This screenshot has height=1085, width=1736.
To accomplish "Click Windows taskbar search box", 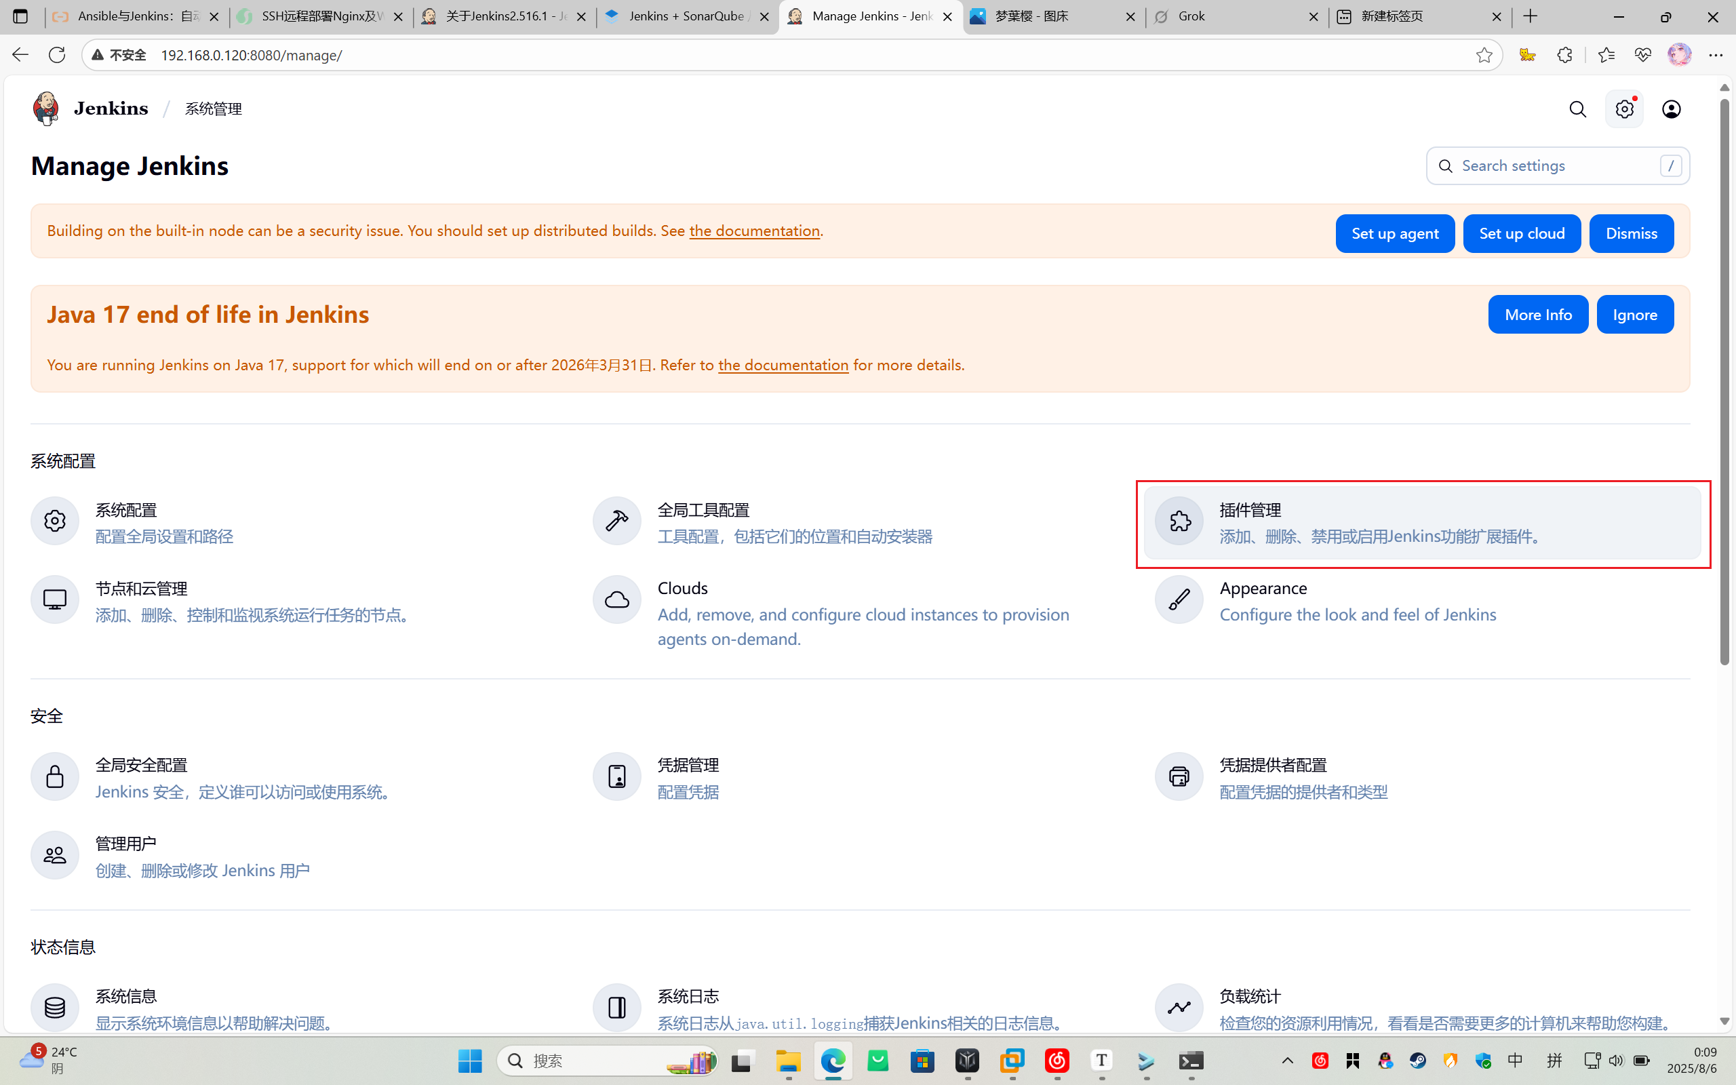I will click(607, 1061).
